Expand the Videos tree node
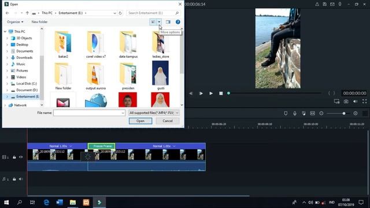This screenshot has width=370, height=208. click(x=7, y=77)
